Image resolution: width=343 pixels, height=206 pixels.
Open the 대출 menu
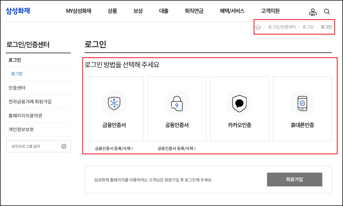[x=164, y=11]
